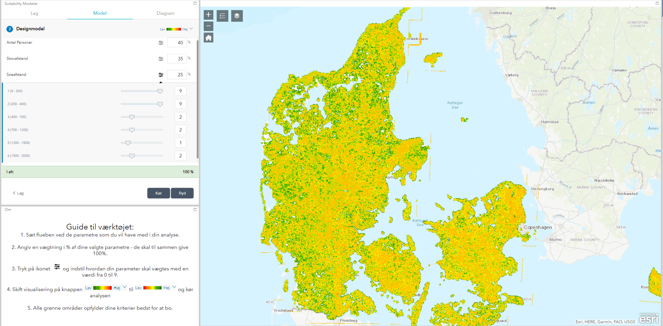Click the Flensburg label on map

tap(349, 320)
